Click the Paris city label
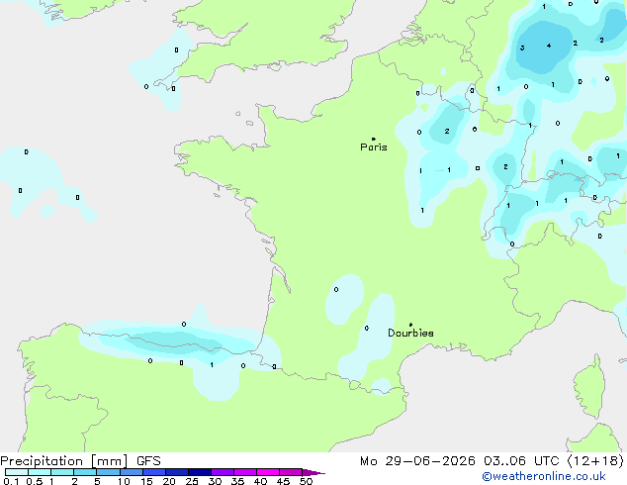 coord(374,146)
